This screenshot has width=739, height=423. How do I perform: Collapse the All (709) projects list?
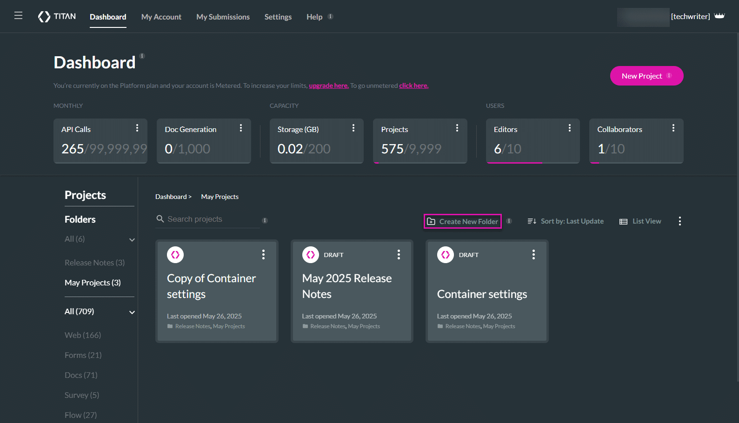132,312
